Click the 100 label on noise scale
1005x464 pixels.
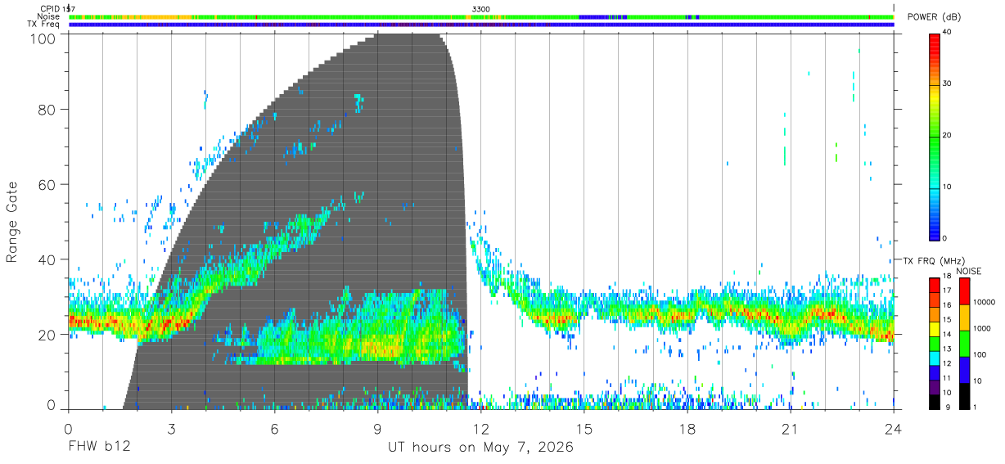(x=979, y=355)
